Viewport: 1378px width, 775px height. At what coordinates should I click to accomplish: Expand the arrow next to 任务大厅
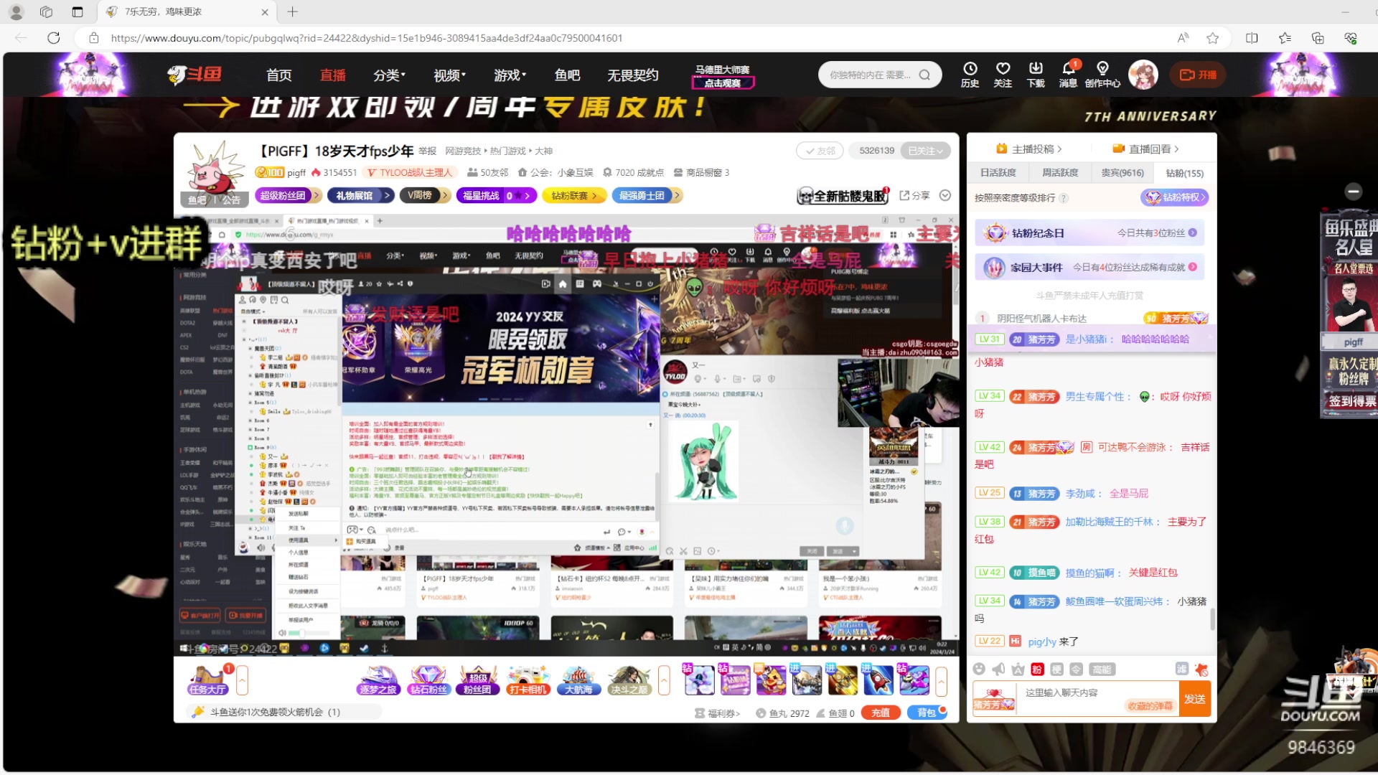tap(242, 680)
